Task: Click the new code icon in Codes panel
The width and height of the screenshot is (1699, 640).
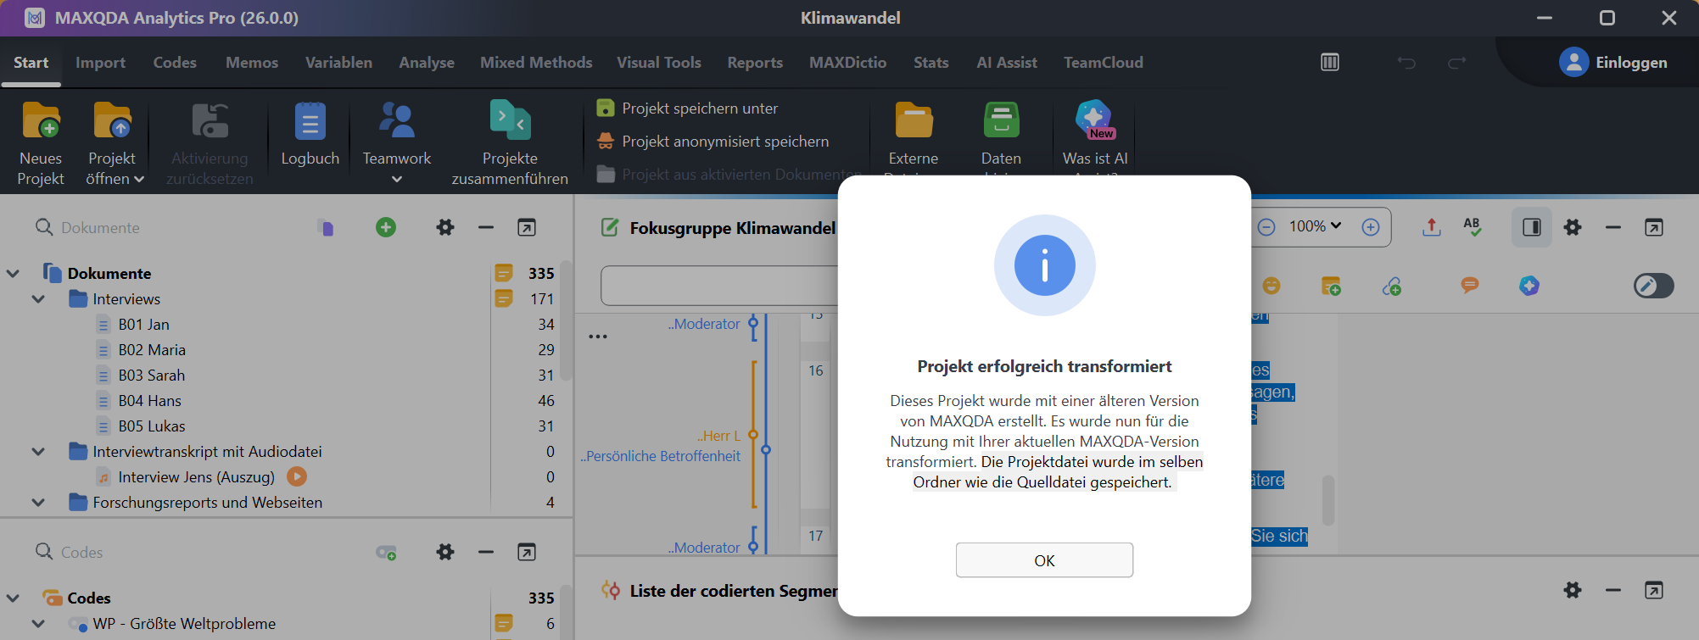Action: [x=386, y=553]
